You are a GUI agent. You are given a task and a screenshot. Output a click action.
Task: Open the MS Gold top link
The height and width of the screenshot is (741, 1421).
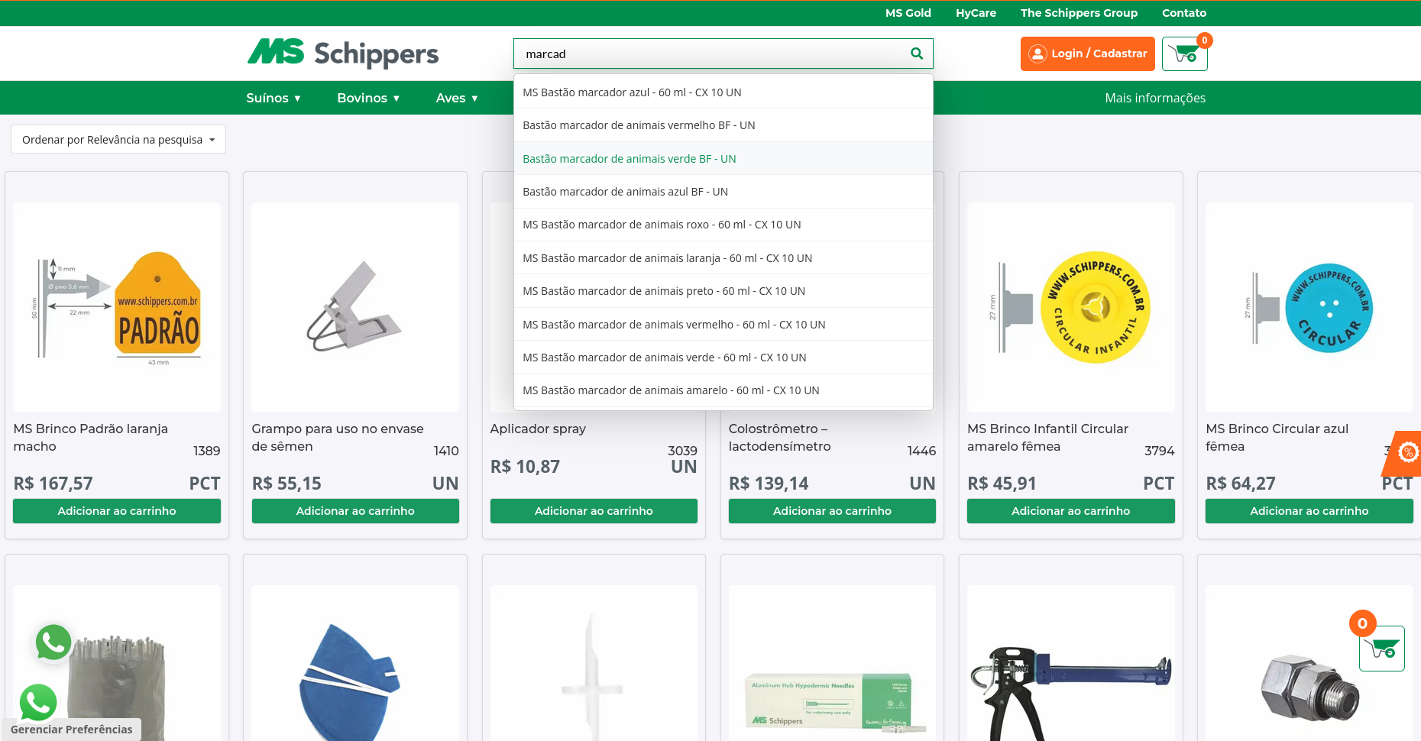point(908,13)
